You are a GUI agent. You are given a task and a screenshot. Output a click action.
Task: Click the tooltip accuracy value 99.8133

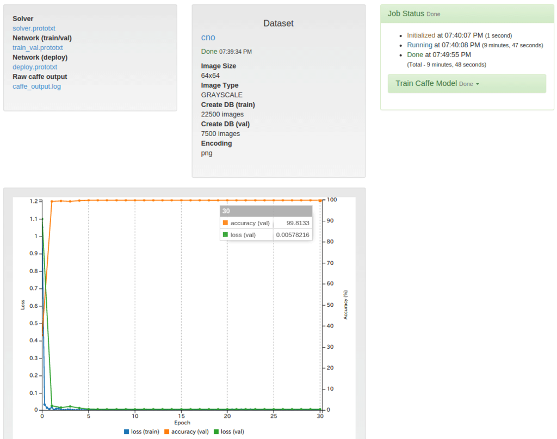[x=298, y=223]
